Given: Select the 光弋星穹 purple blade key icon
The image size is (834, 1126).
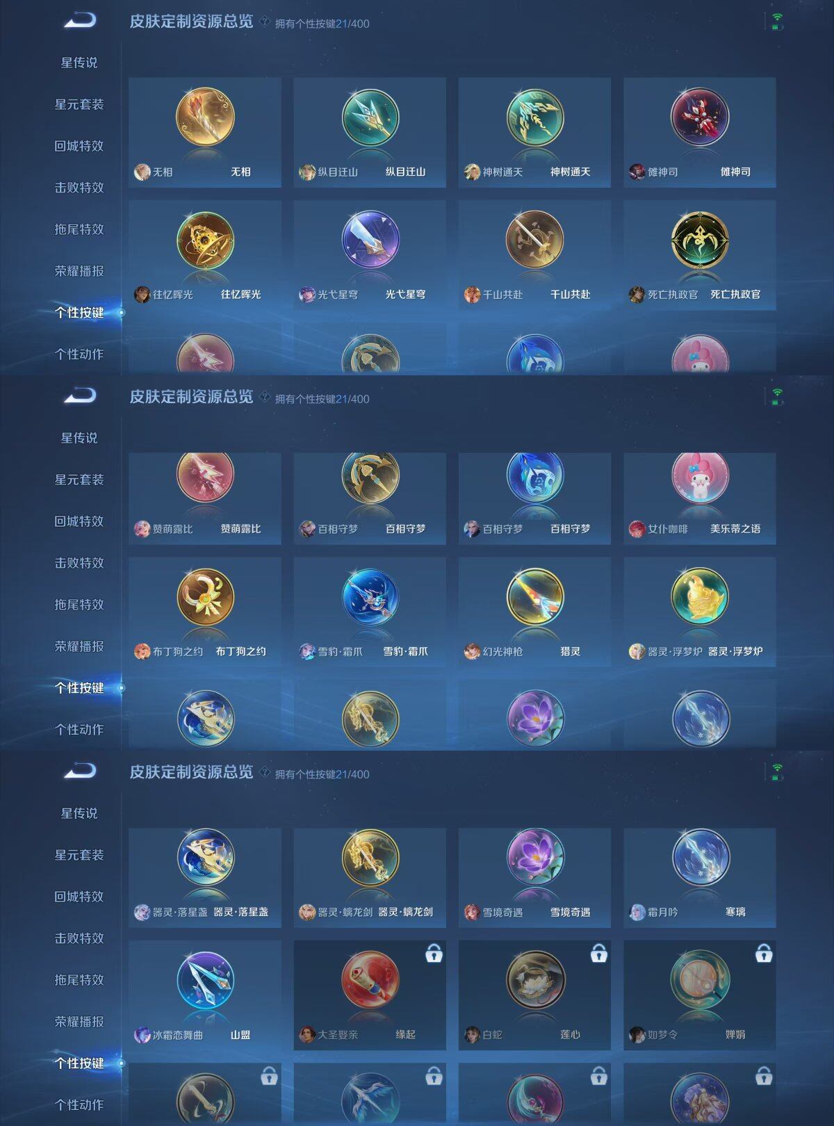Looking at the screenshot, I should [x=370, y=240].
